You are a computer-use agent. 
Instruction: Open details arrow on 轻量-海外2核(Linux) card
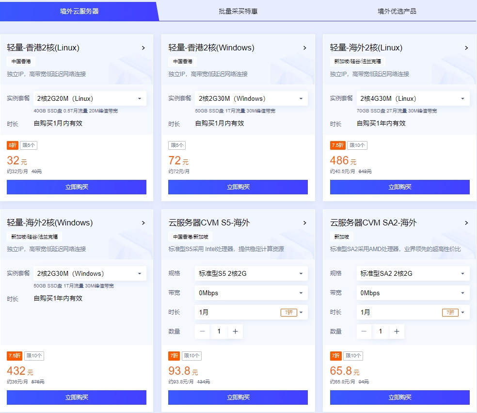pos(466,48)
